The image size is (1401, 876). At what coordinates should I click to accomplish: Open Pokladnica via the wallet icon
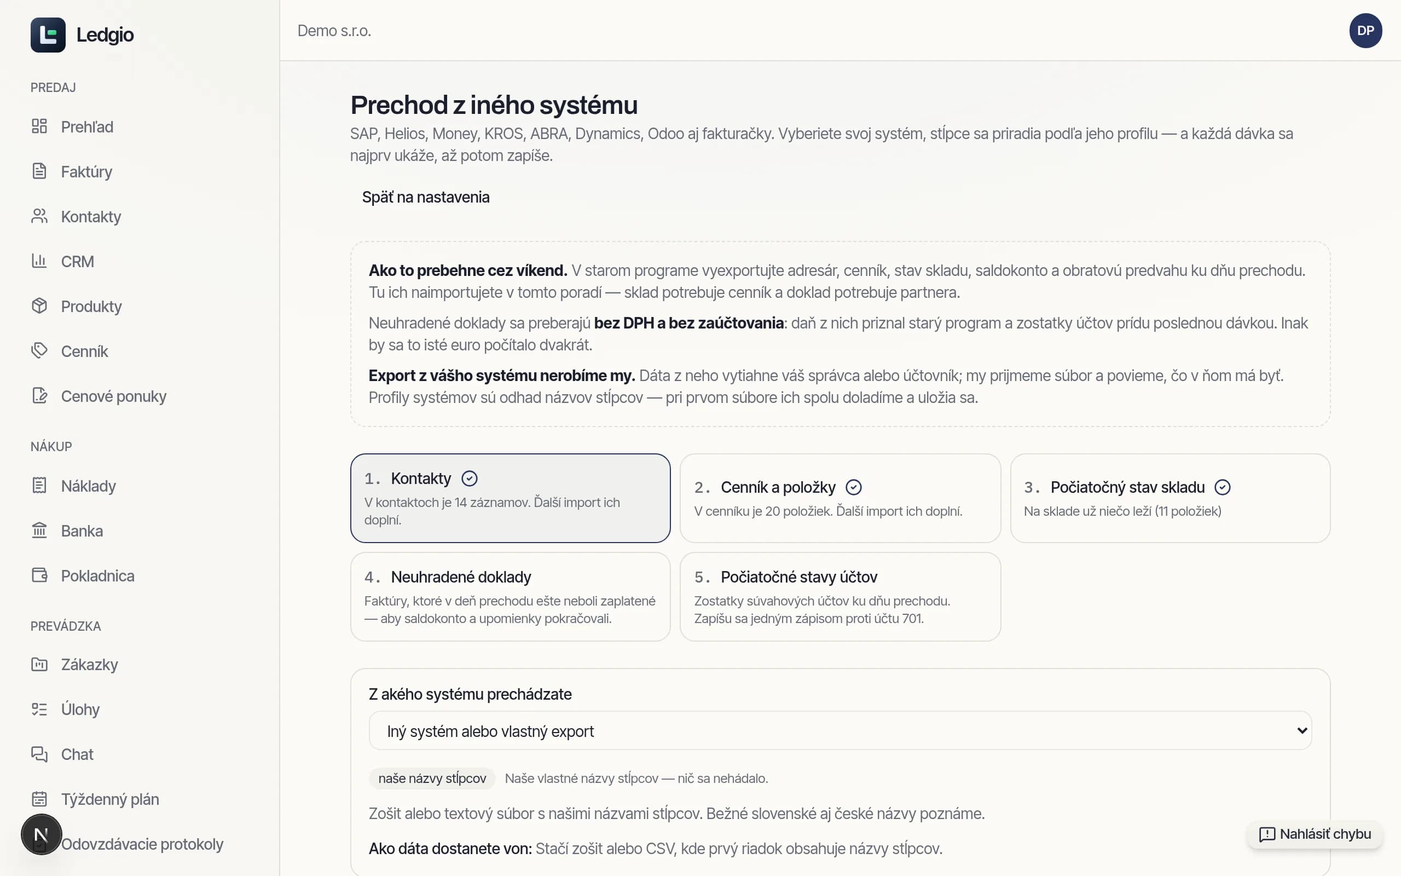pos(39,575)
